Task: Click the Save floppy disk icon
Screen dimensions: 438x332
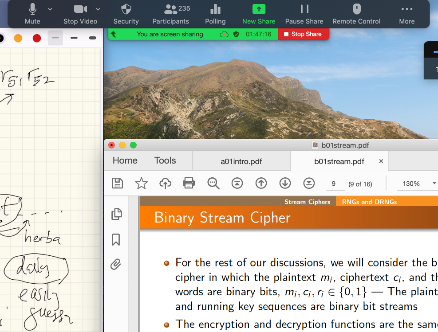Action: tap(118, 183)
